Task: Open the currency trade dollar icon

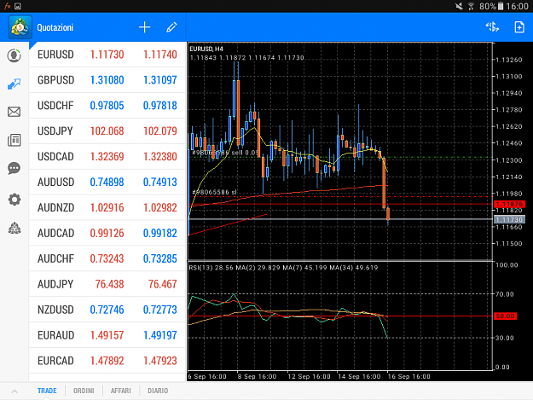Action: point(492,26)
